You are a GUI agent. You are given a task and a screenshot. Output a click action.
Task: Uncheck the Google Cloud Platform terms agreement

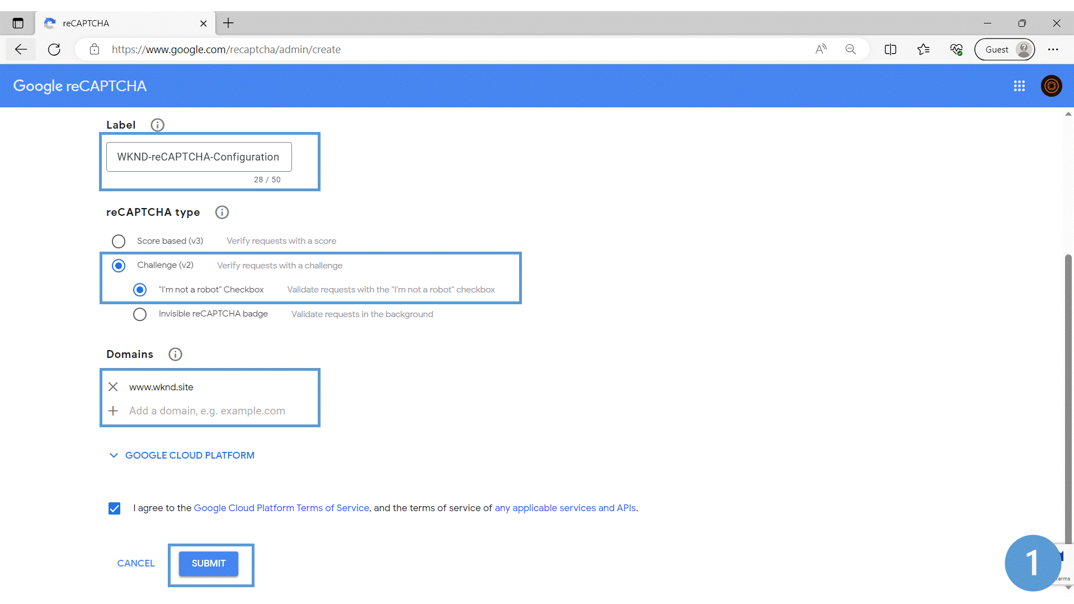pyautogui.click(x=114, y=508)
